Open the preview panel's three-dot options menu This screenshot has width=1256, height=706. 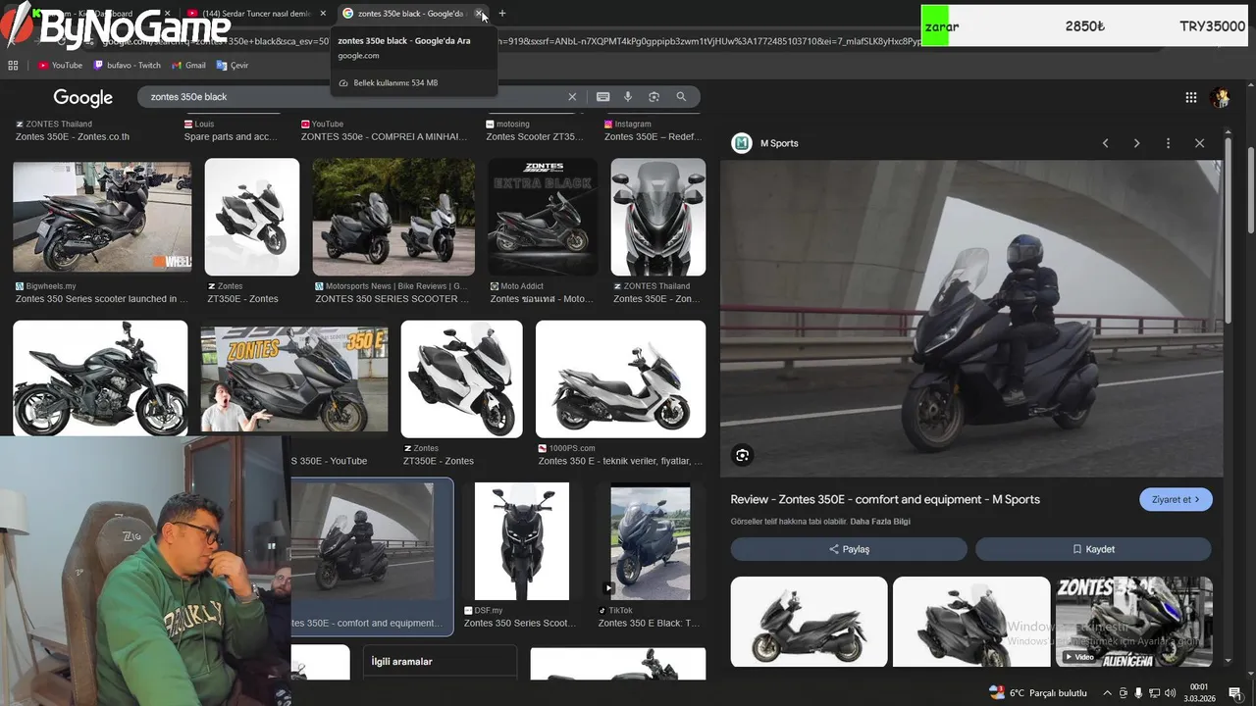coord(1168,143)
